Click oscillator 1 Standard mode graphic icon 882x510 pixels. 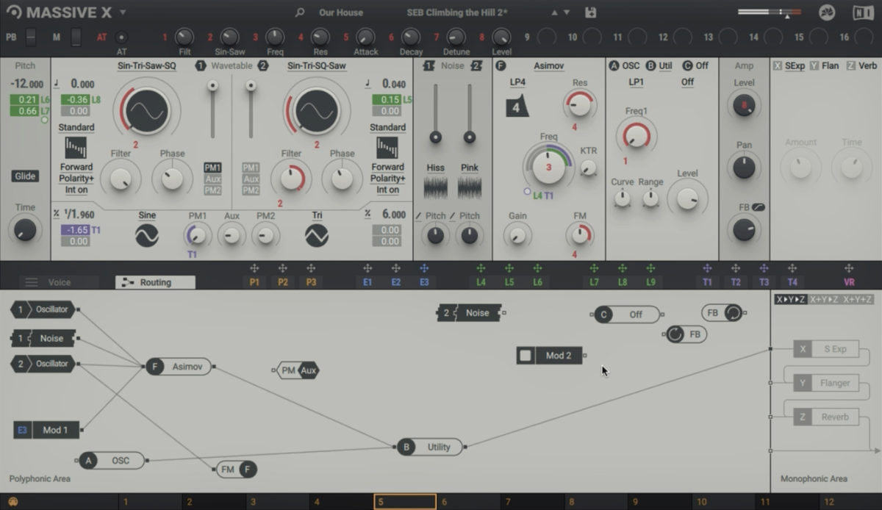click(x=76, y=148)
